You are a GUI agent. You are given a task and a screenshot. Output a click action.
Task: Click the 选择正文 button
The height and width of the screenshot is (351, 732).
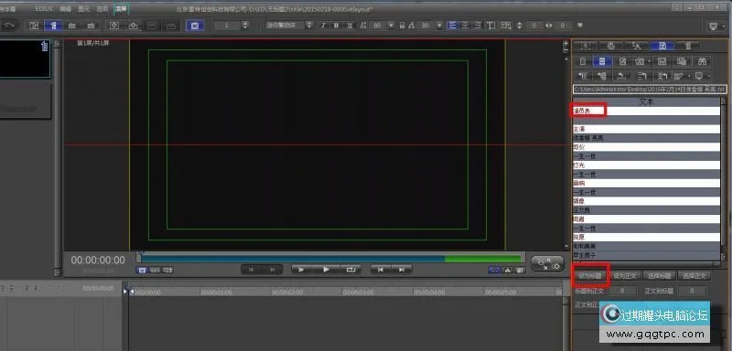(694, 276)
